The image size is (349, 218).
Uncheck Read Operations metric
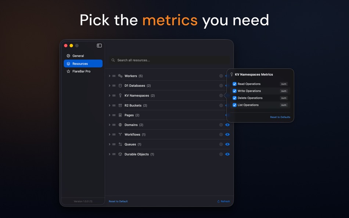[234, 84]
